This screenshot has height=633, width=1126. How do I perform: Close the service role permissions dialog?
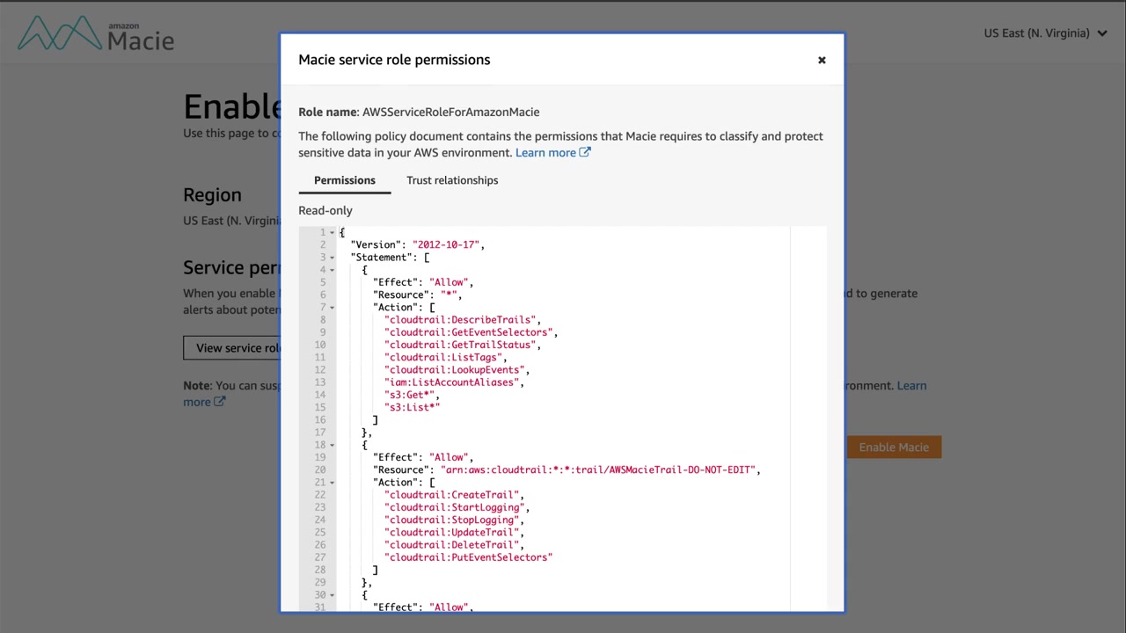pos(822,60)
